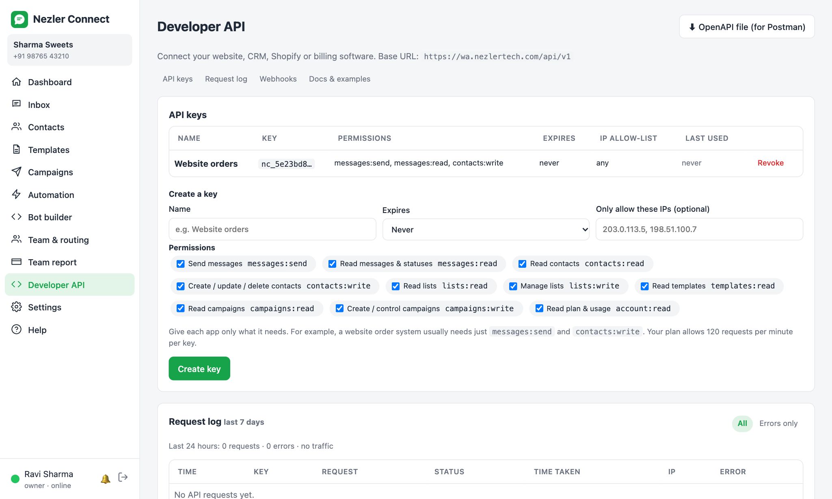Uncheck Read lists permission

(395, 286)
